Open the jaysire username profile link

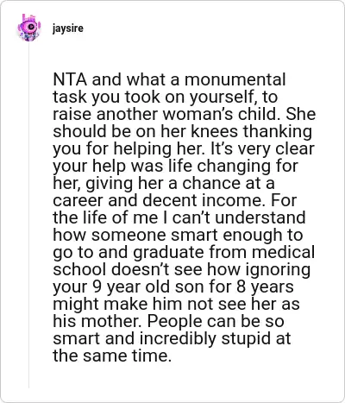68,28
